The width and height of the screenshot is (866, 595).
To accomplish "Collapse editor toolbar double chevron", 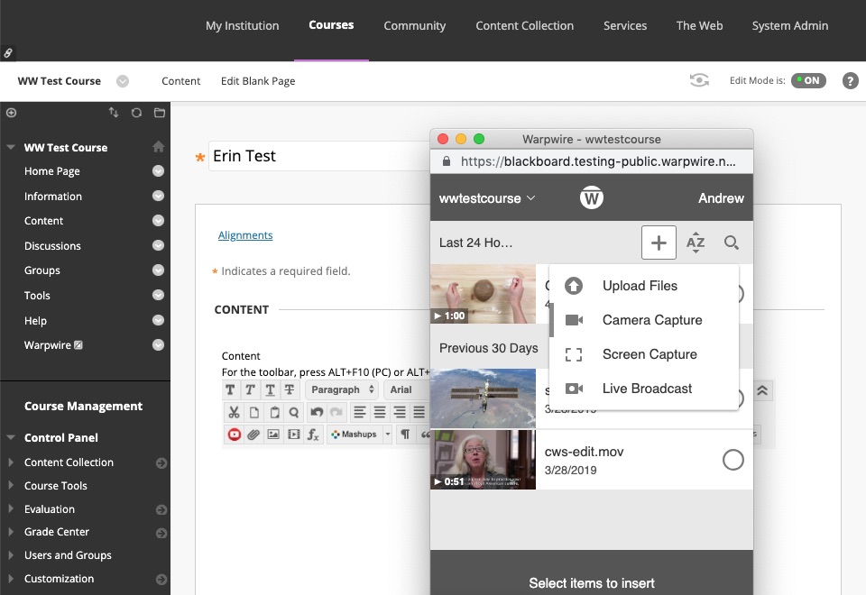I will point(762,390).
